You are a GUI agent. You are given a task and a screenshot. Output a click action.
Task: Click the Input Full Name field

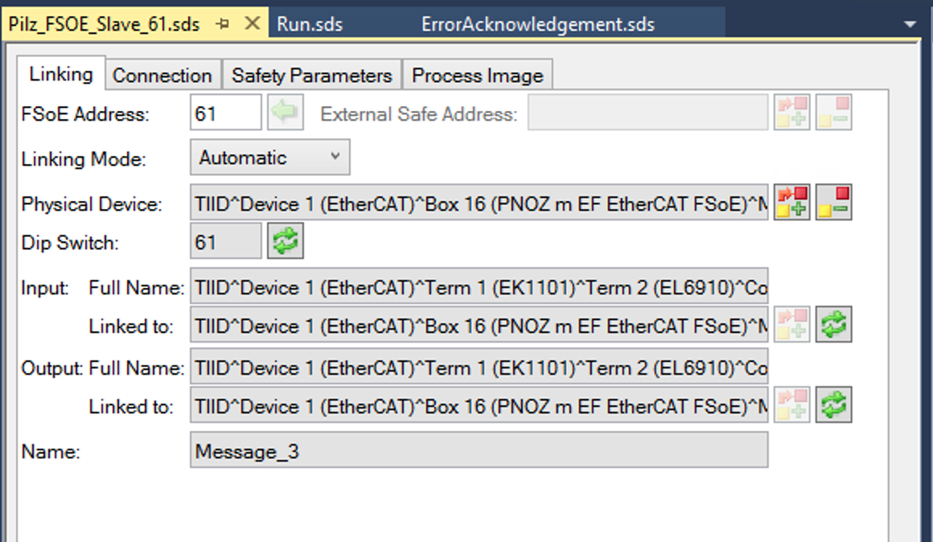(x=479, y=285)
